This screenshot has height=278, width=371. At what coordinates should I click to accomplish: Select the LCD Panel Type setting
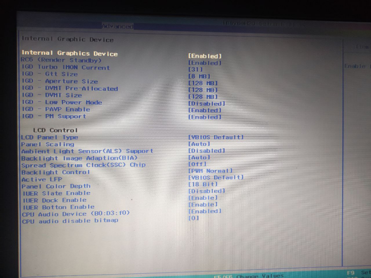point(50,137)
